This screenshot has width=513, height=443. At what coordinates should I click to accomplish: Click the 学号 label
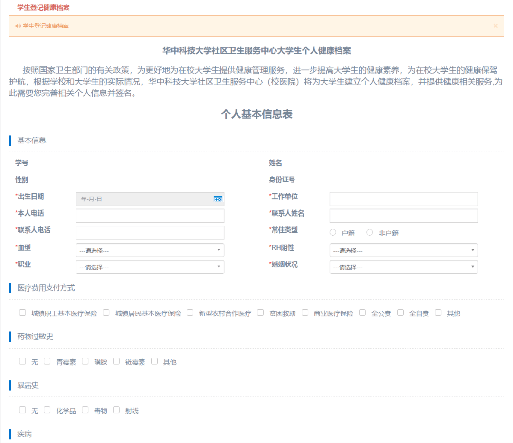pos(21,163)
